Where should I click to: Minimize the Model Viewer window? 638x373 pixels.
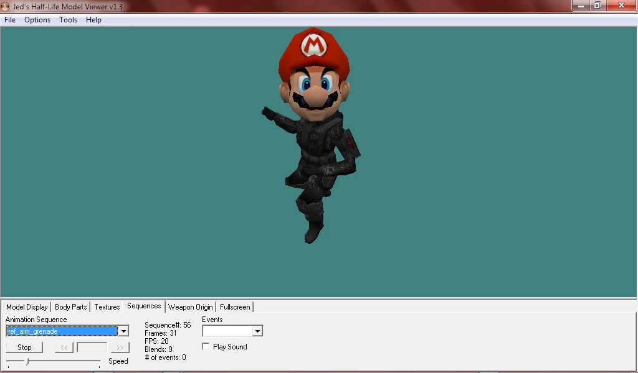(581, 6)
